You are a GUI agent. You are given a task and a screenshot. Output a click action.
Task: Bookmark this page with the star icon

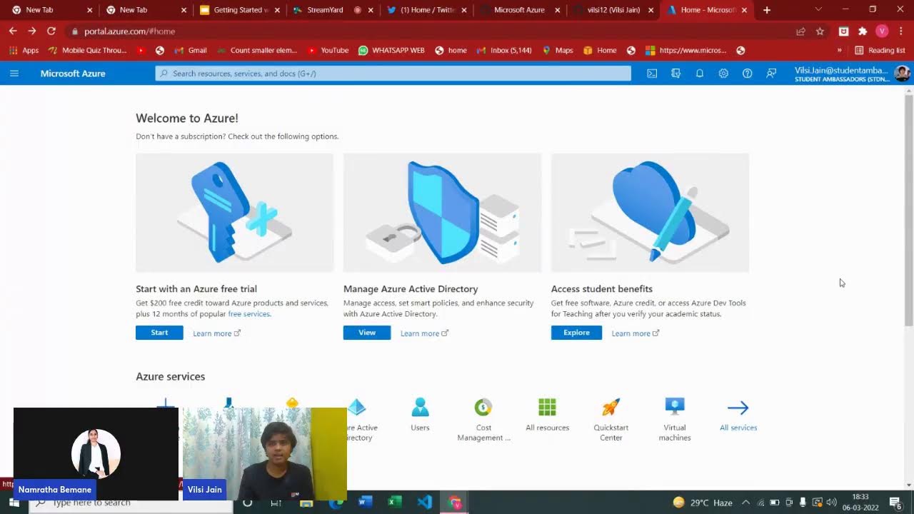820,31
